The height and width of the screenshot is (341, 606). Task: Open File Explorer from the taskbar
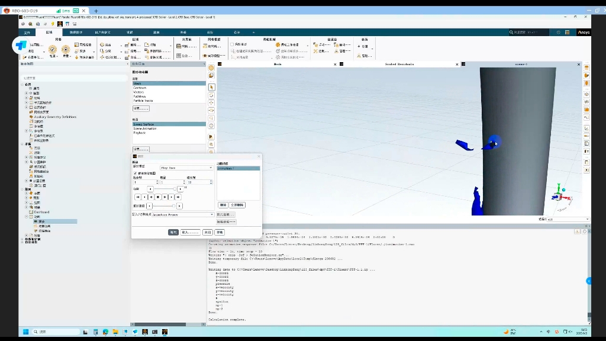click(115, 332)
